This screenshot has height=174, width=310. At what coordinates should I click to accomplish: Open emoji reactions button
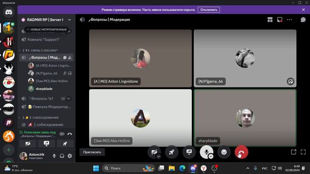224,152
